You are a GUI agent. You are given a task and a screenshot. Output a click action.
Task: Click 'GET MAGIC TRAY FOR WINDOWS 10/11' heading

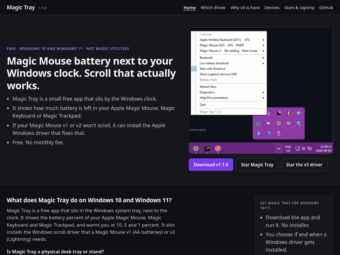click(x=290, y=205)
